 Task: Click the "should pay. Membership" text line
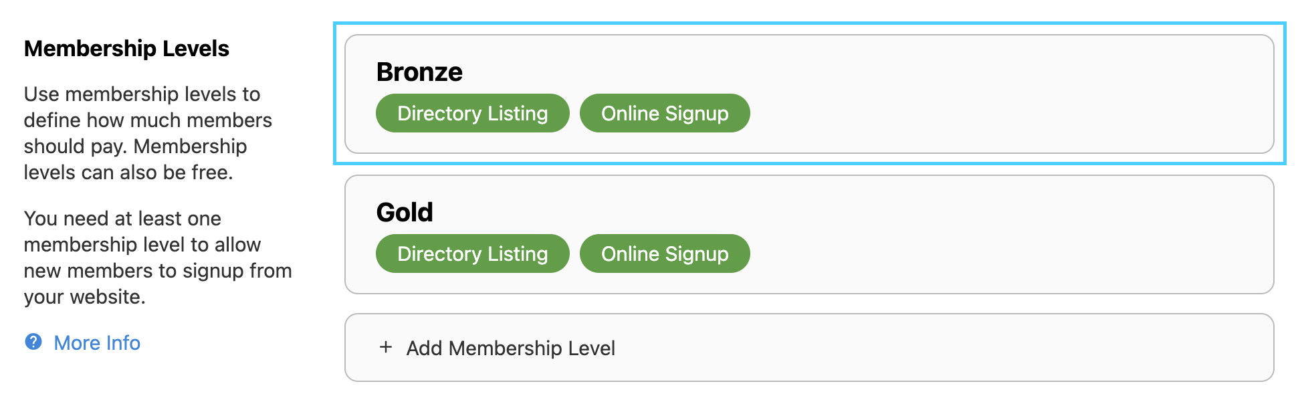pos(135,146)
